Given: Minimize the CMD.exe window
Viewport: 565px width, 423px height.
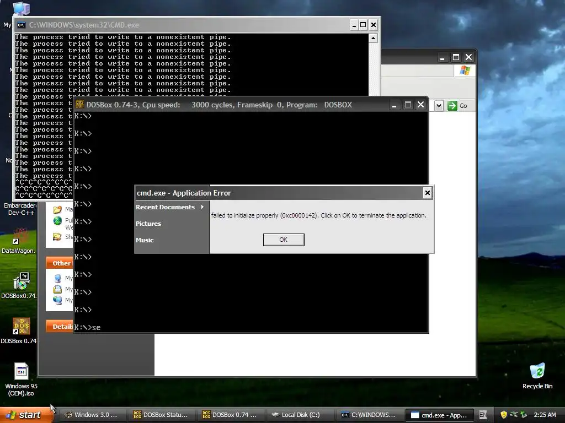Looking at the screenshot, I should pyautogui.click(x=354, y=25).
